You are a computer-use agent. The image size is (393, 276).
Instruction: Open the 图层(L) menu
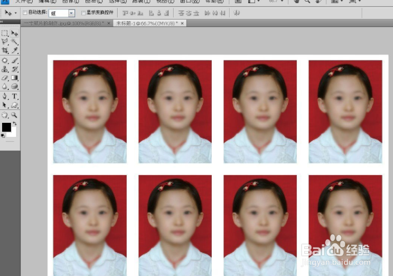tap(93, 1)
